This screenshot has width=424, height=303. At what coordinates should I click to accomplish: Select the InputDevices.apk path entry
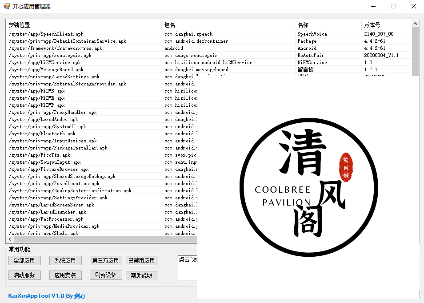(x=53, y=141)
